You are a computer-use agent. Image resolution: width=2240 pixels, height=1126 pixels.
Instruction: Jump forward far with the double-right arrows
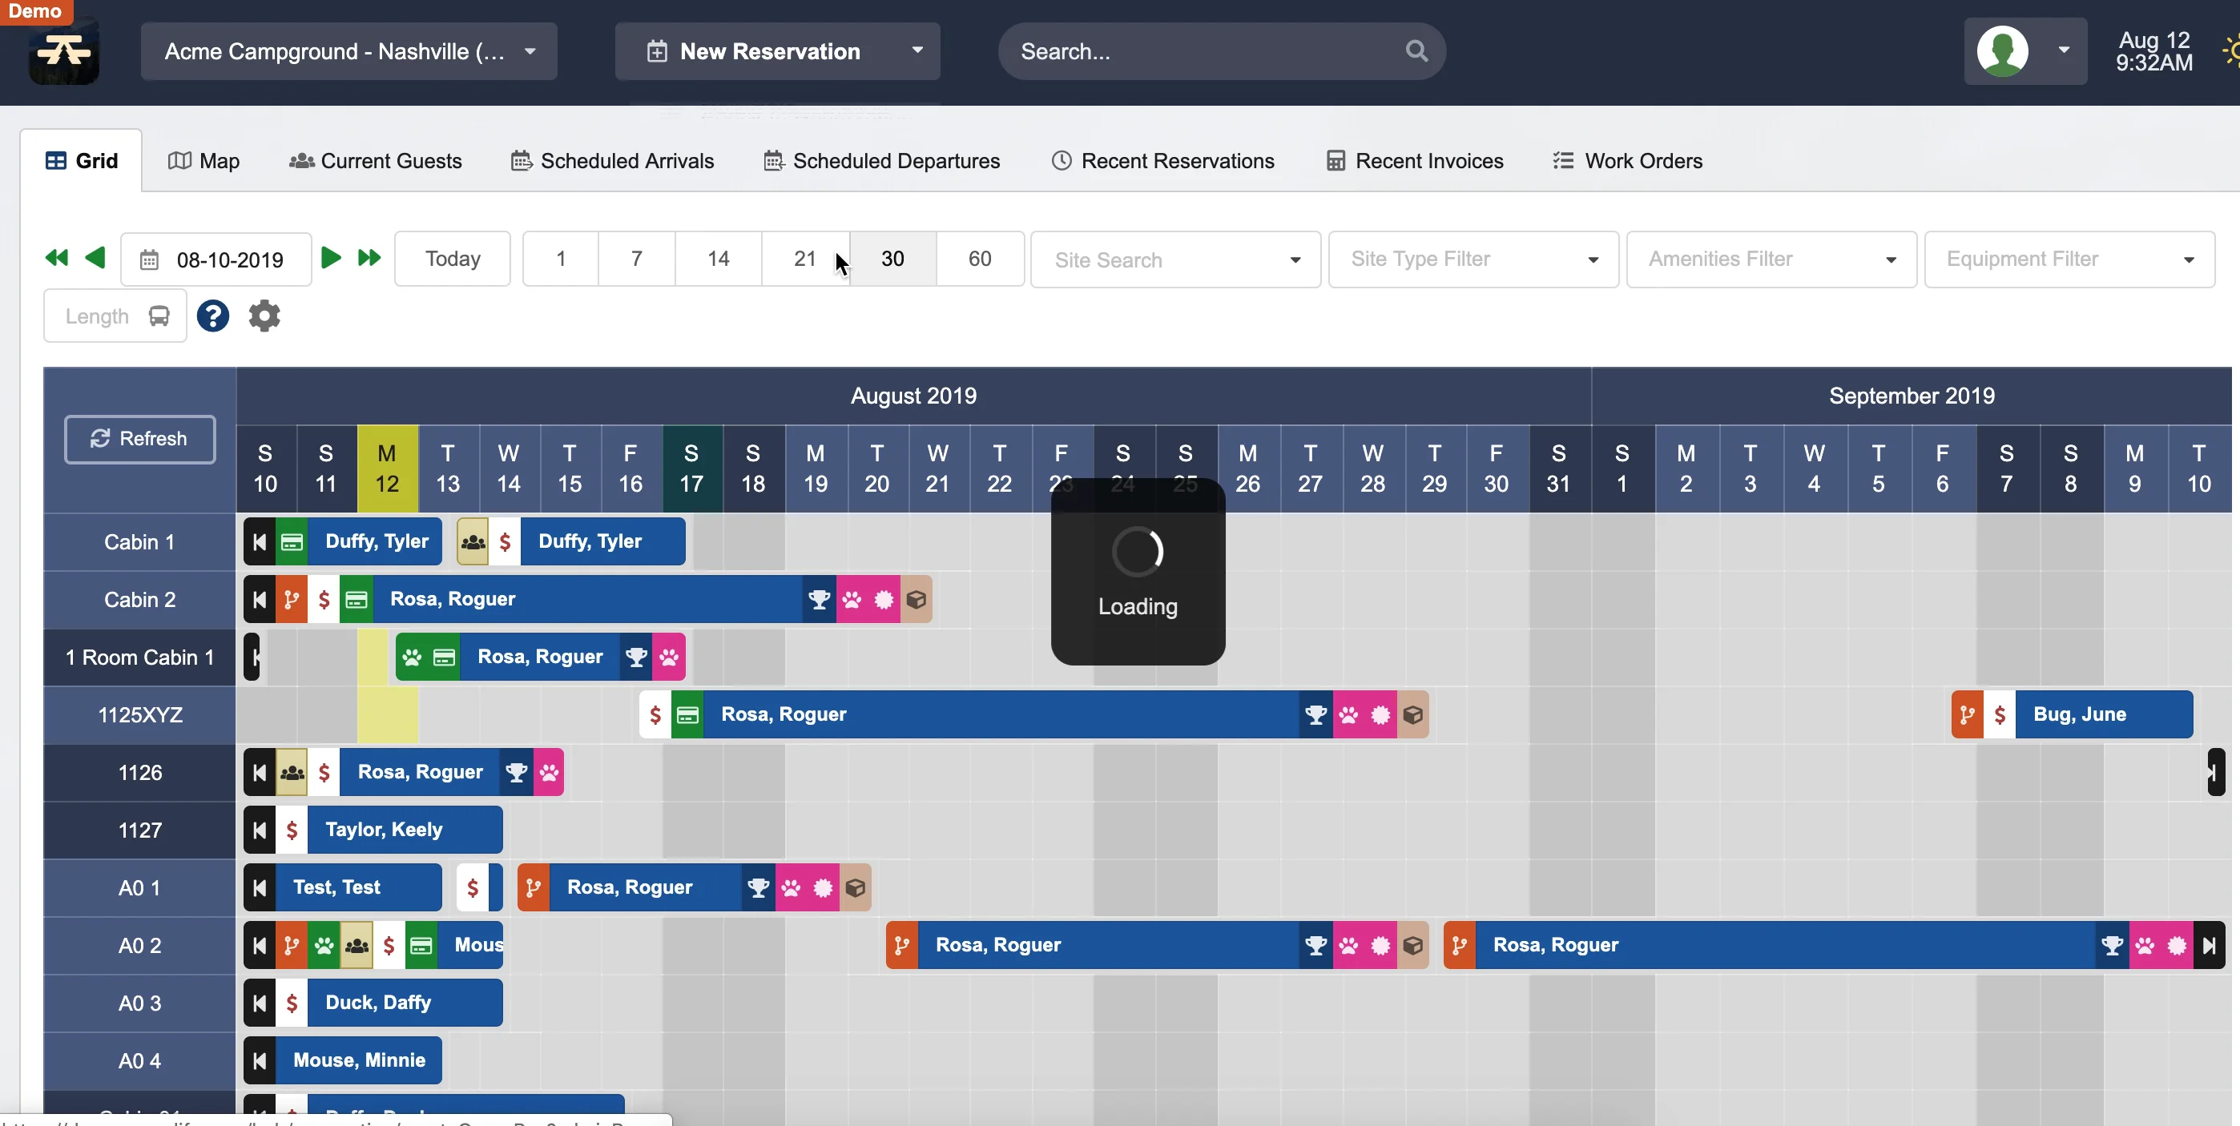369,258
